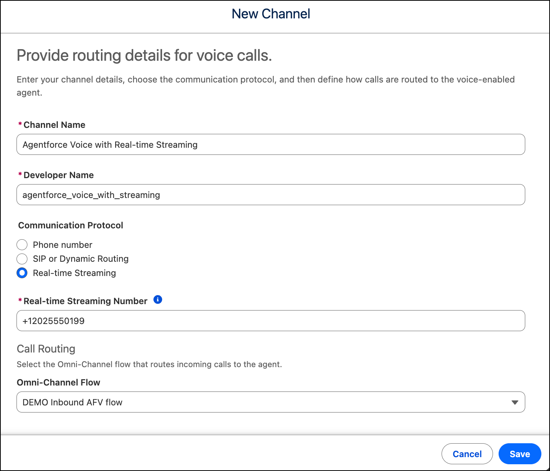Cancel the New Channel dialog
Image resolution: width=550 pixels, height=471 pixels.
[x=467, y=454]
